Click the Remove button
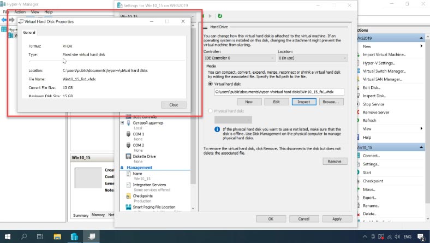430x243 pixels. tap(335, 161)
